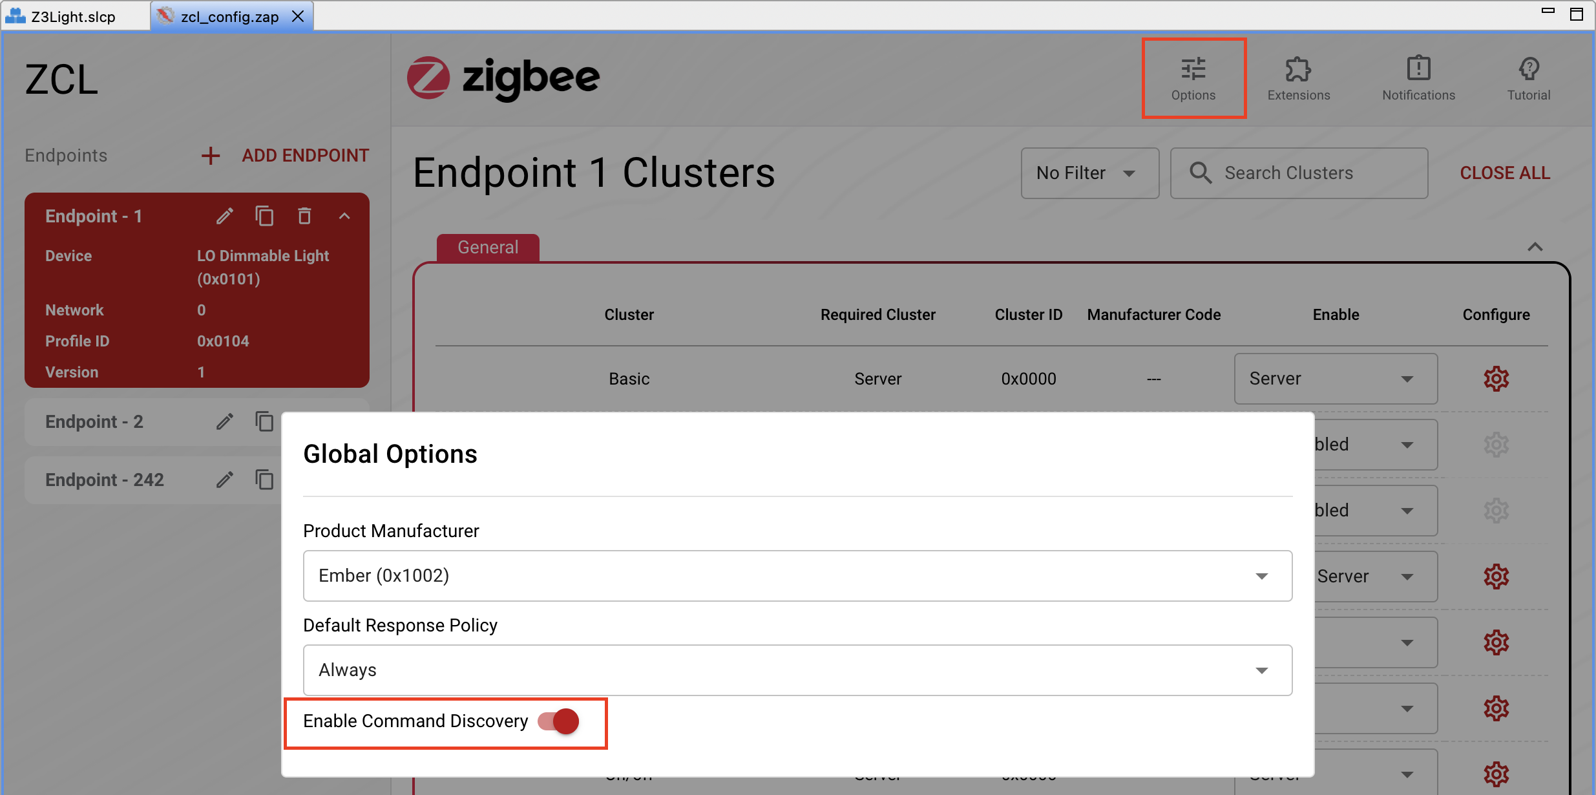Screen dimensions: 1596x795
Task: Configure the Basic cluster gear icon
Action: click(x=1496, y=379)
